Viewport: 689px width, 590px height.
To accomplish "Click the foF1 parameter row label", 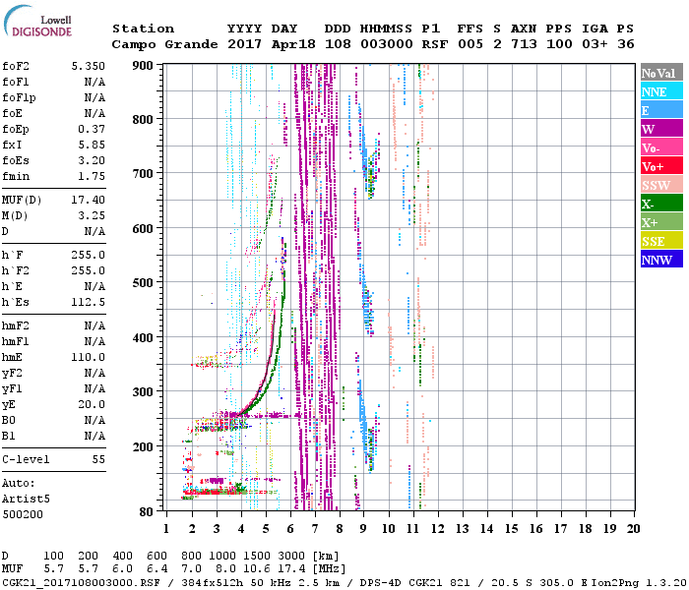I will pyautogui.click(x=16, y=82).
